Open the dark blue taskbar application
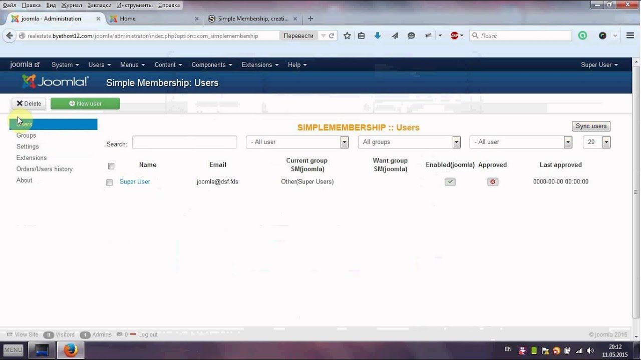Viewport: 641px width, 360px height. (x=42, y=350)
